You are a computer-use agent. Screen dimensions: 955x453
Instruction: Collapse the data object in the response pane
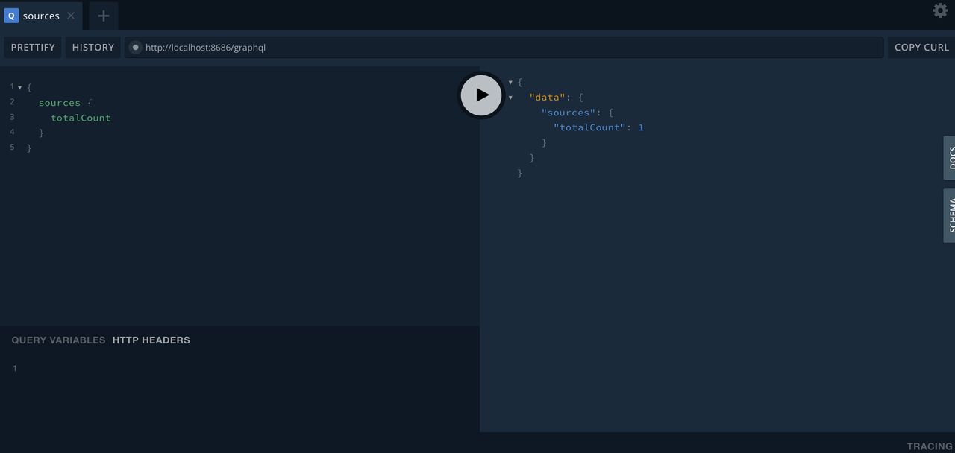tap(510, 97)
